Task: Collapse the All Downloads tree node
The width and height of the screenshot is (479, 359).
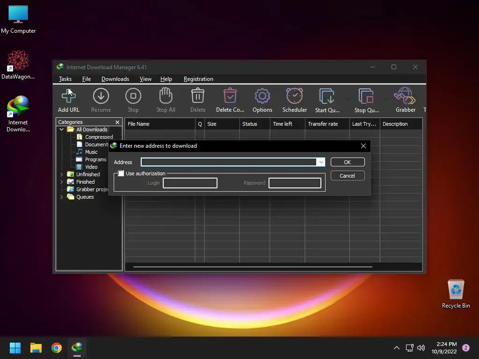Action: [62, 129]
